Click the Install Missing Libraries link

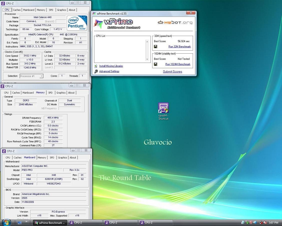[x=111, y=66]
